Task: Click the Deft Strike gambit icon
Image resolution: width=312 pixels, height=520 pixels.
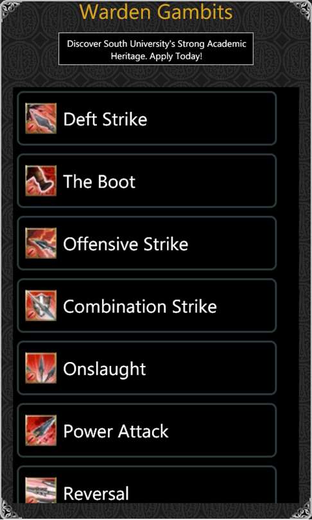Action: coord(41,118)
